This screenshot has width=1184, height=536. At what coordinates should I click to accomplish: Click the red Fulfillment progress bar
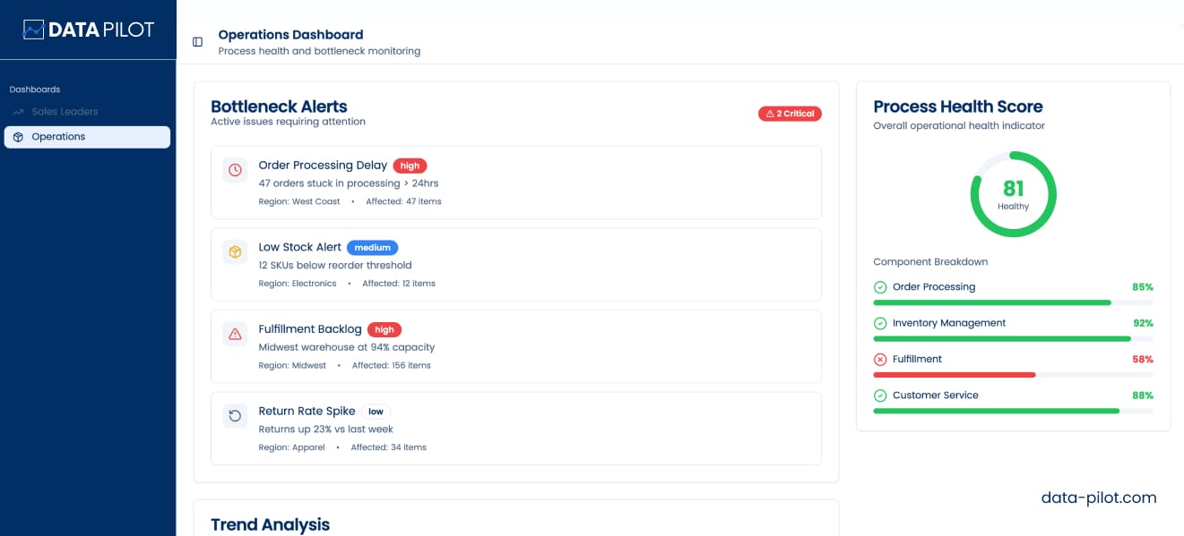tap(955, 375)
